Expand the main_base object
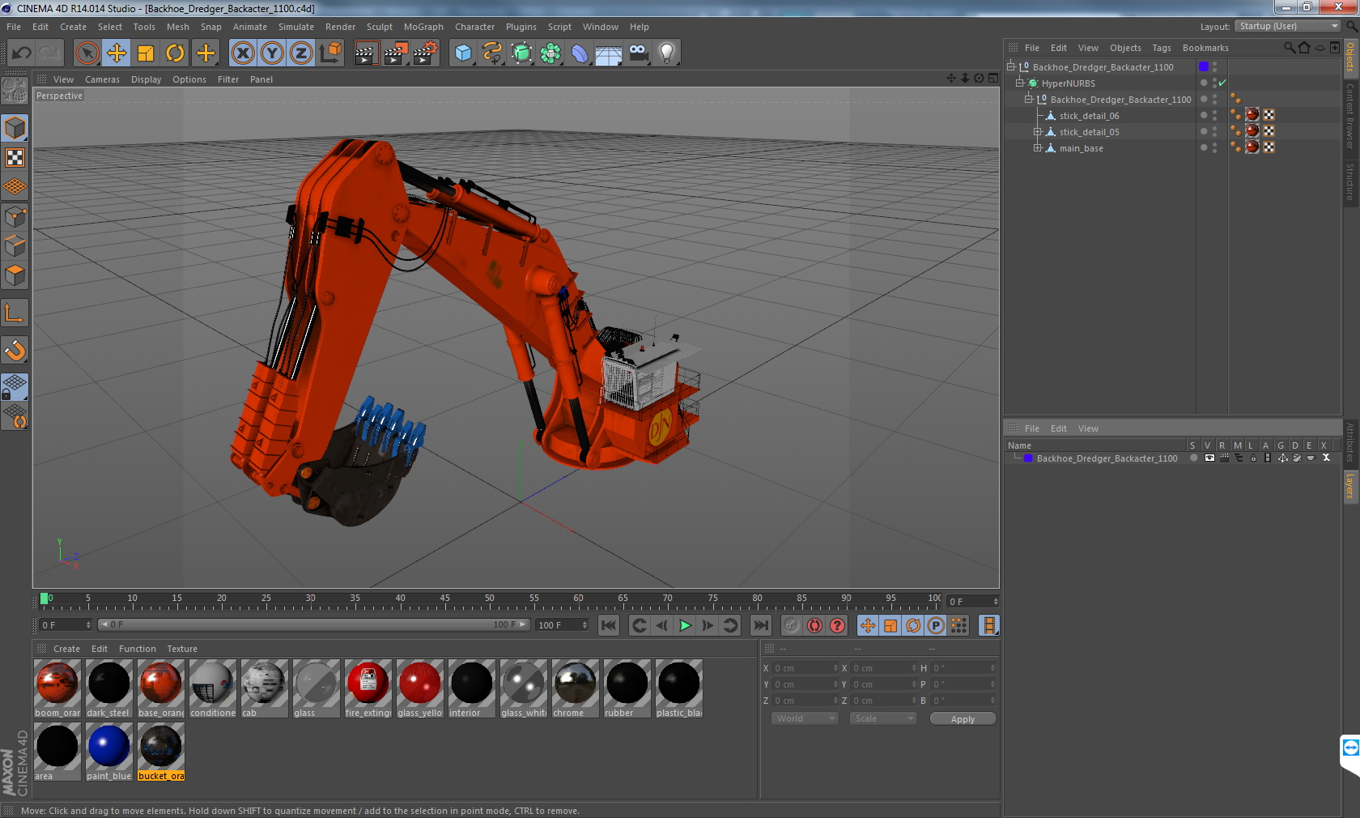 (1038, 148)
